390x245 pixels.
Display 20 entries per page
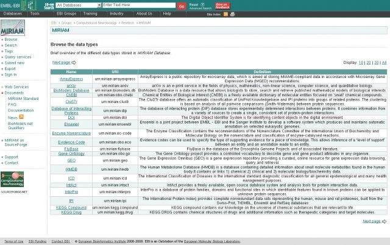(x=369, y=63)
